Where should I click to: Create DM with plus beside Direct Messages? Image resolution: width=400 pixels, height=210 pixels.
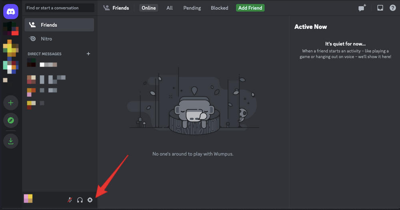coord(88,54)
